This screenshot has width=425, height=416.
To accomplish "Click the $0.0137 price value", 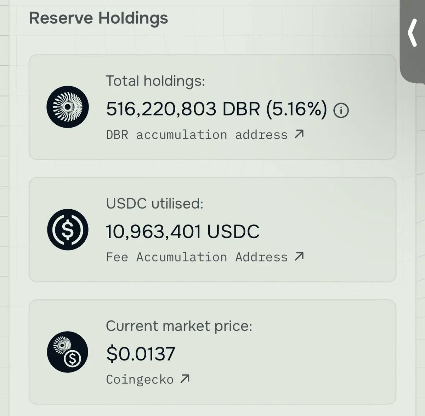I will tap(141, 354).
